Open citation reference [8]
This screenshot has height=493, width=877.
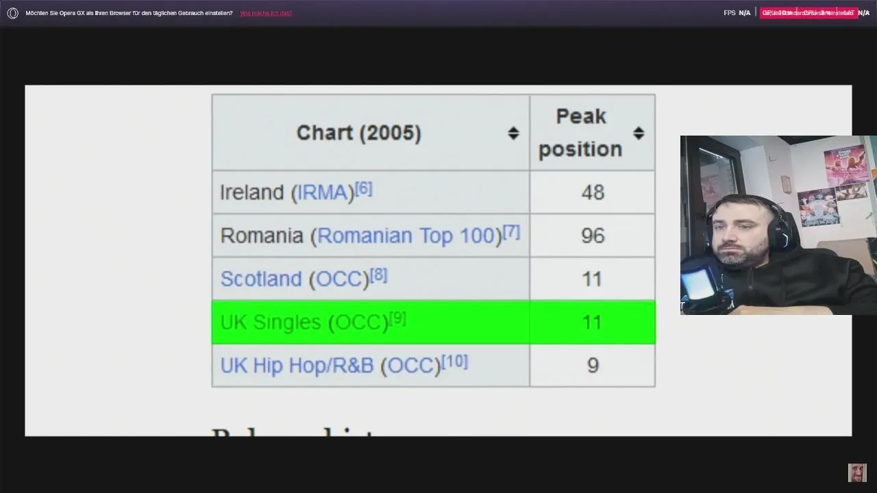(x=379, y=275)
